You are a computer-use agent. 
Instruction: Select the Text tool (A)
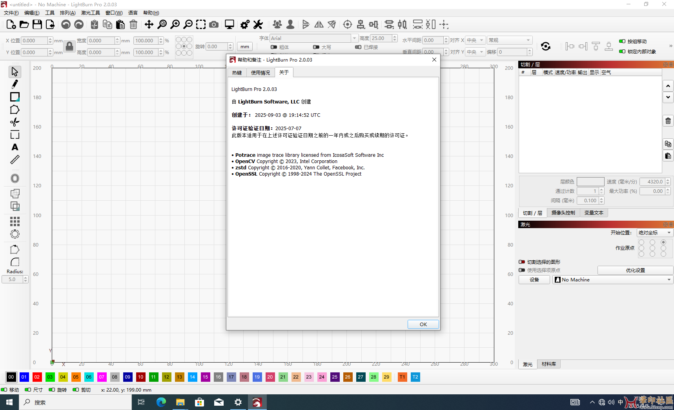click(15, 147)
